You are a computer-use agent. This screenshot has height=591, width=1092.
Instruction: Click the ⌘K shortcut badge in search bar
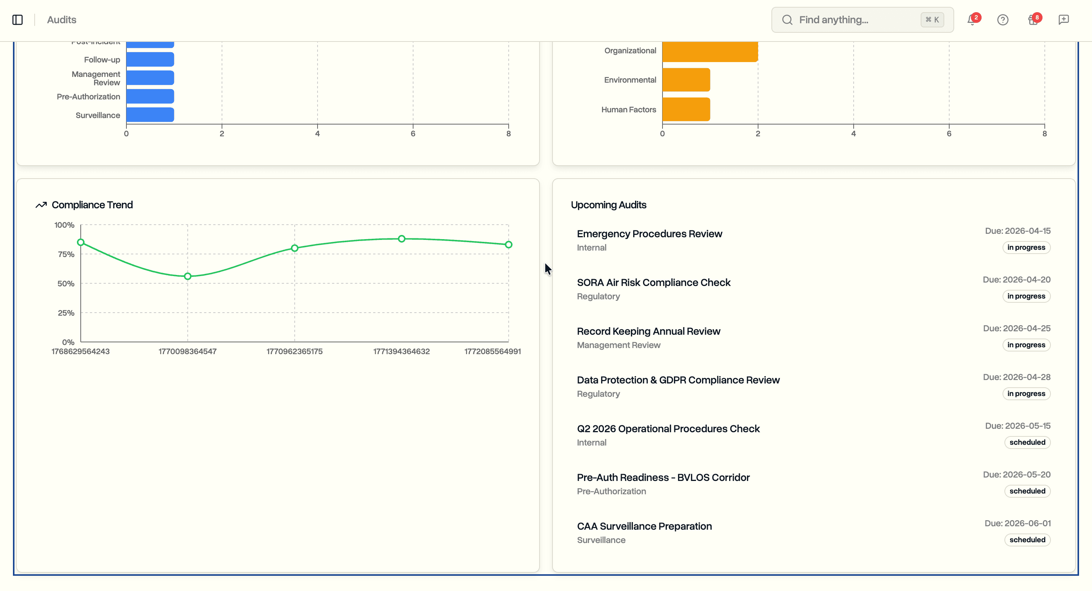click(x=932, y=19)
